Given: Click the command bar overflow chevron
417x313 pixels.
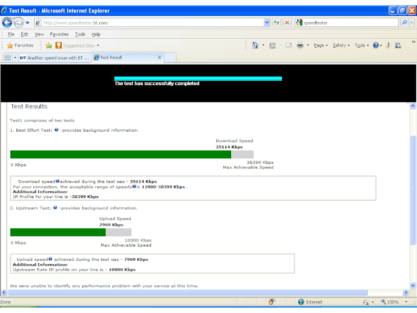Looking at the screenshot, I should pyautogui.click(x=413, y=42).
